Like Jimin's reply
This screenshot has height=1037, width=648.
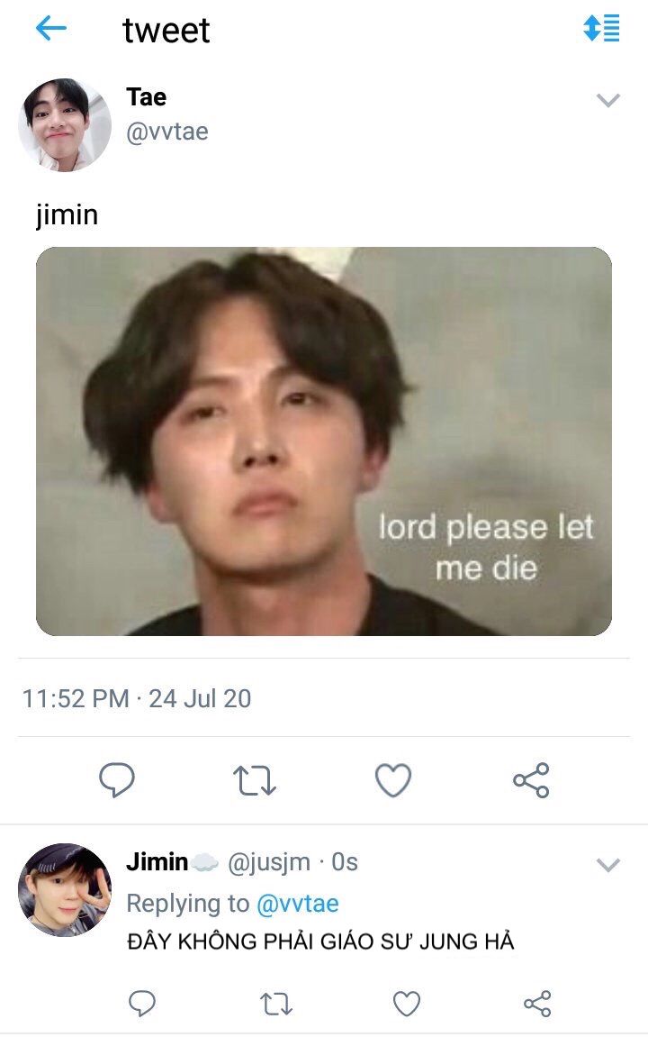tap(407, 1003)
